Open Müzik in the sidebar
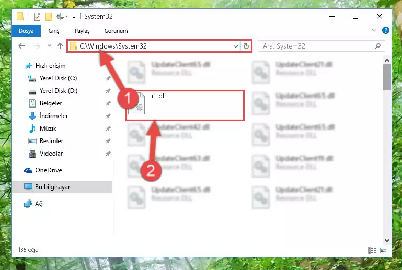402x270 pixels. coord(48,128)
